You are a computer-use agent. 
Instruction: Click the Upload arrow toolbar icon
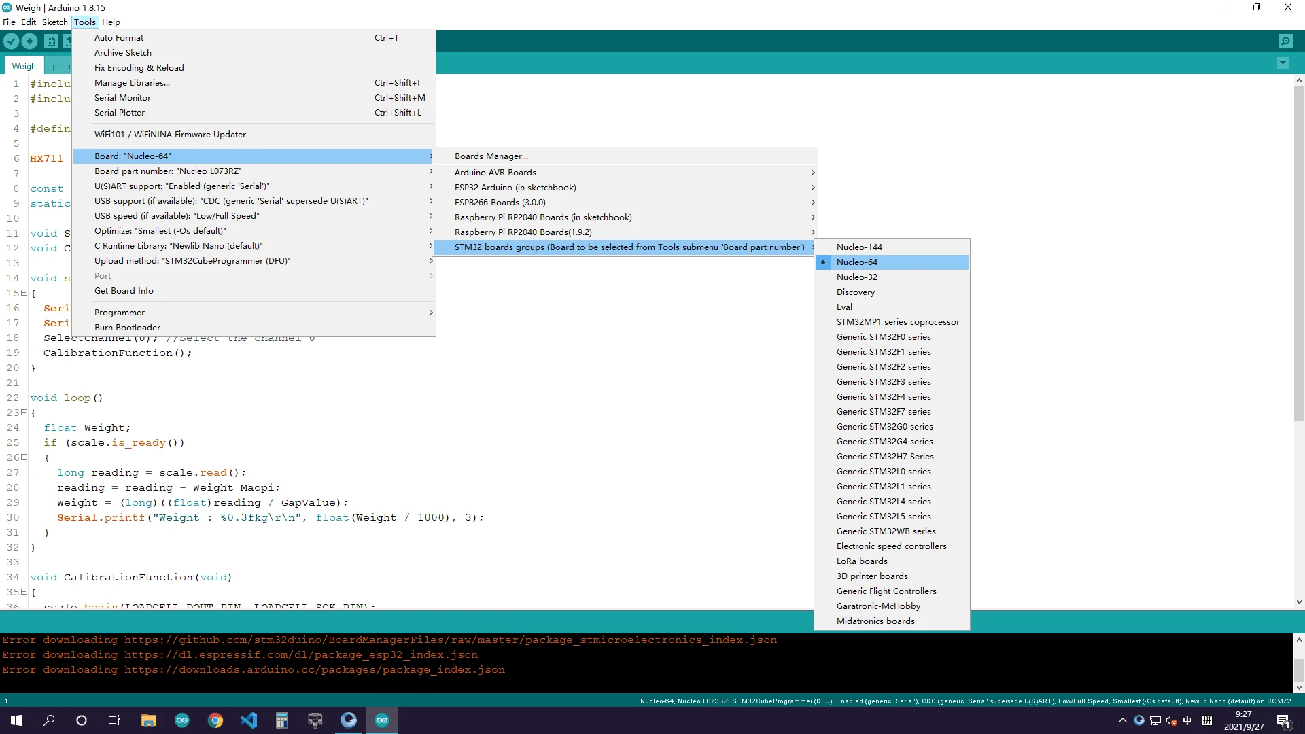coord(30,41)
